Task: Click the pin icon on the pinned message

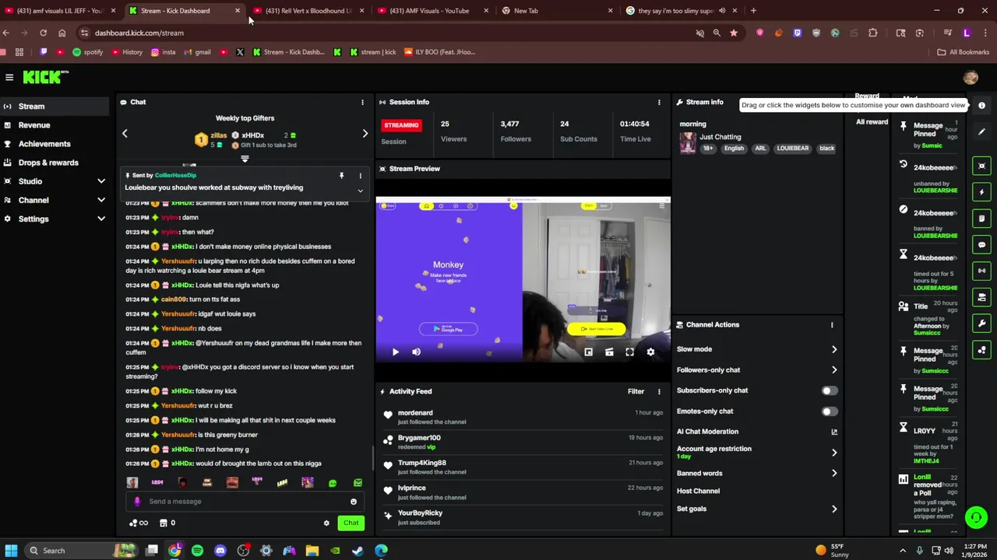Action: click(341, 176)
